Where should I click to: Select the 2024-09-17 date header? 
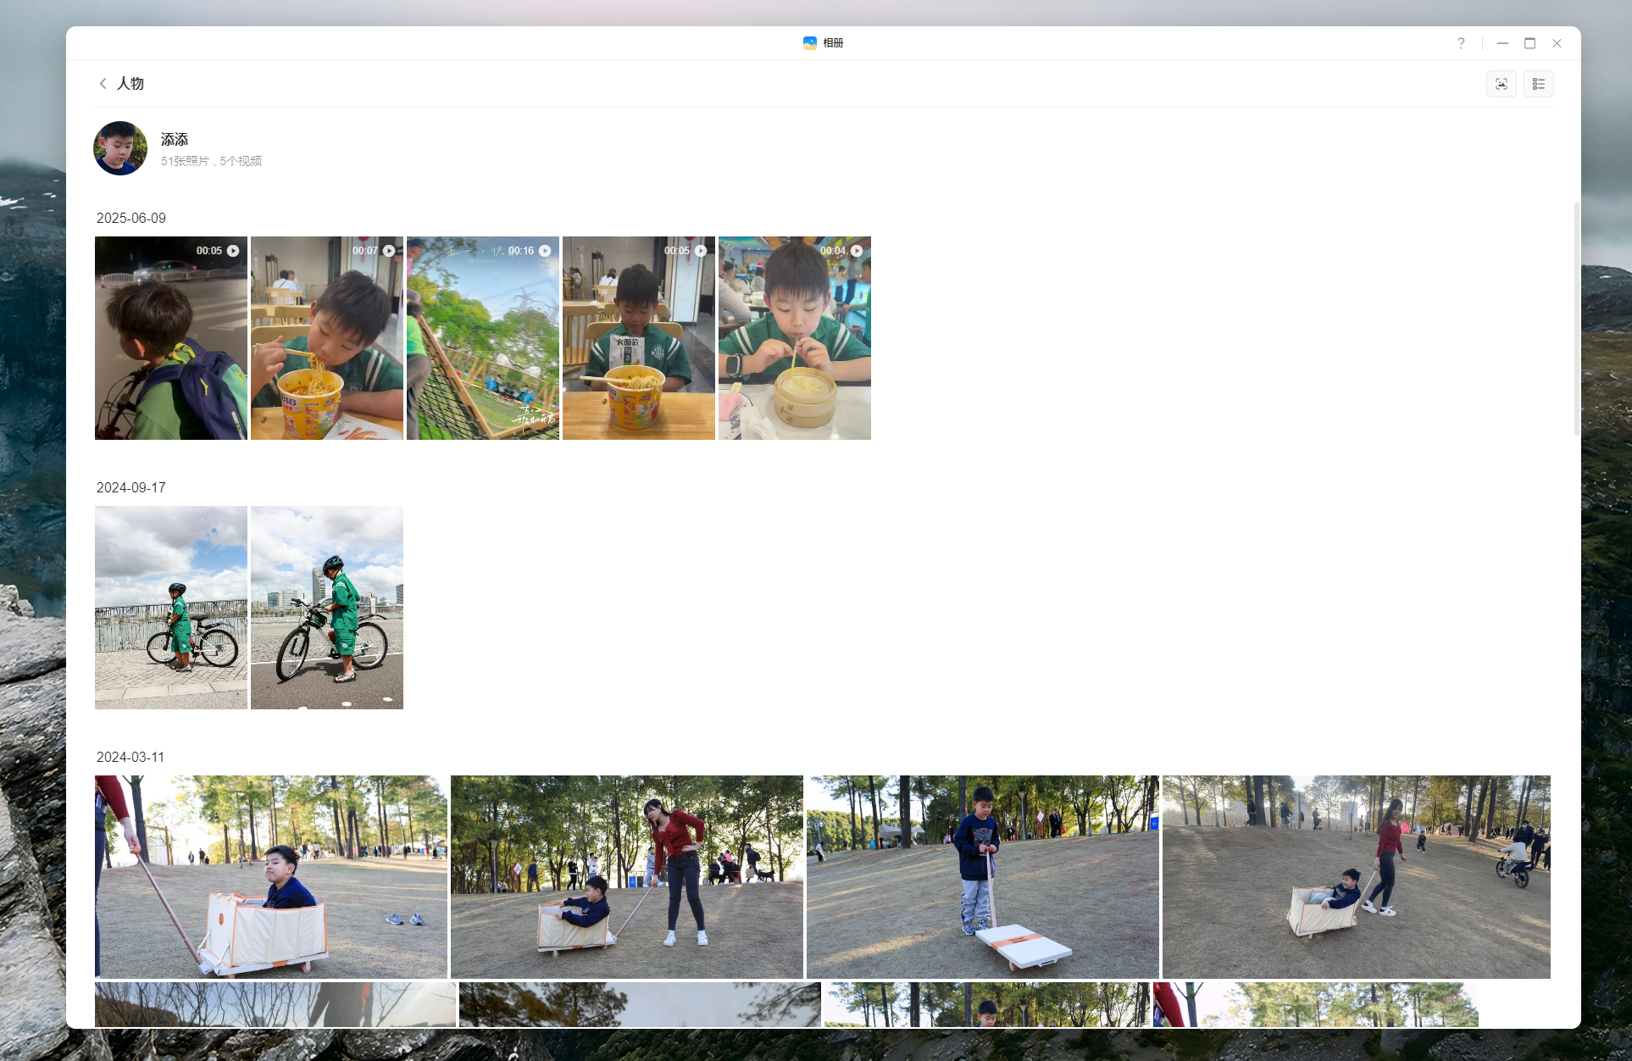coord(131,487)
